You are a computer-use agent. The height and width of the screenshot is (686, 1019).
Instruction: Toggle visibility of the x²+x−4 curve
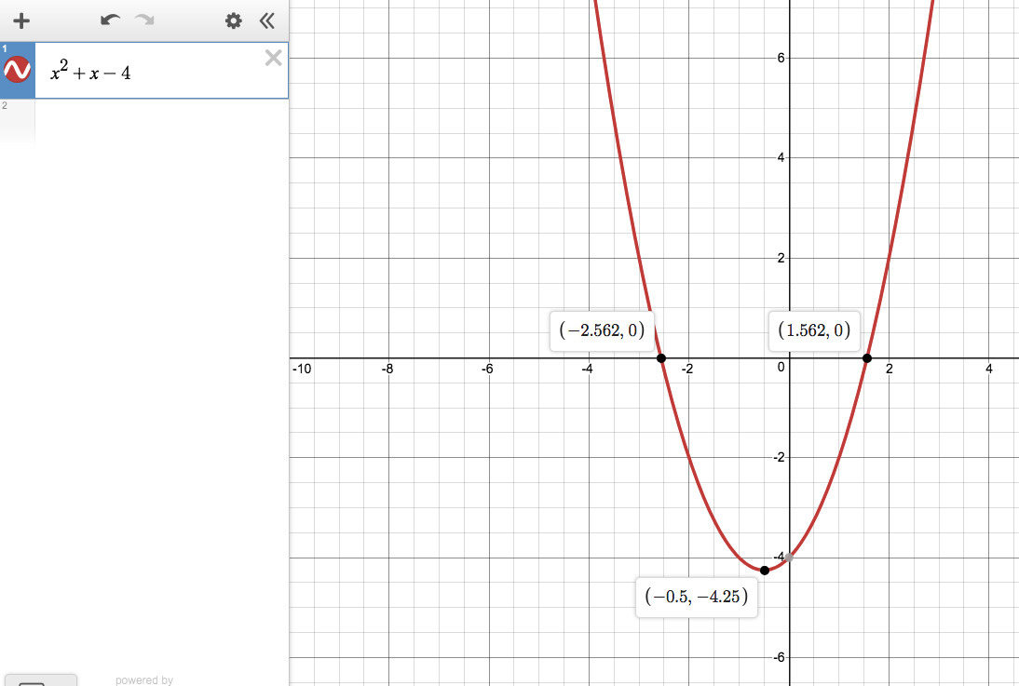point(17,70)
